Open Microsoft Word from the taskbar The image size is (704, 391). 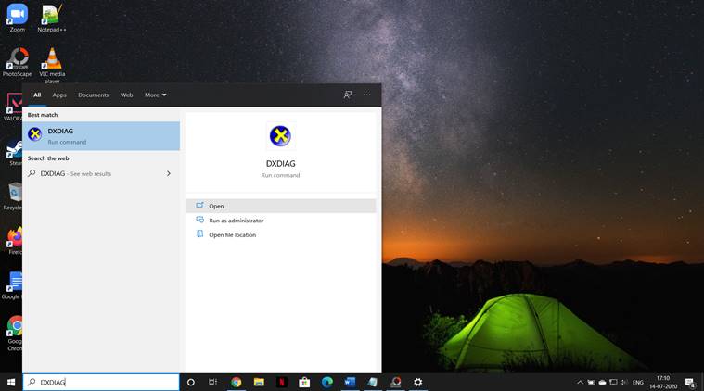[350, 382]
